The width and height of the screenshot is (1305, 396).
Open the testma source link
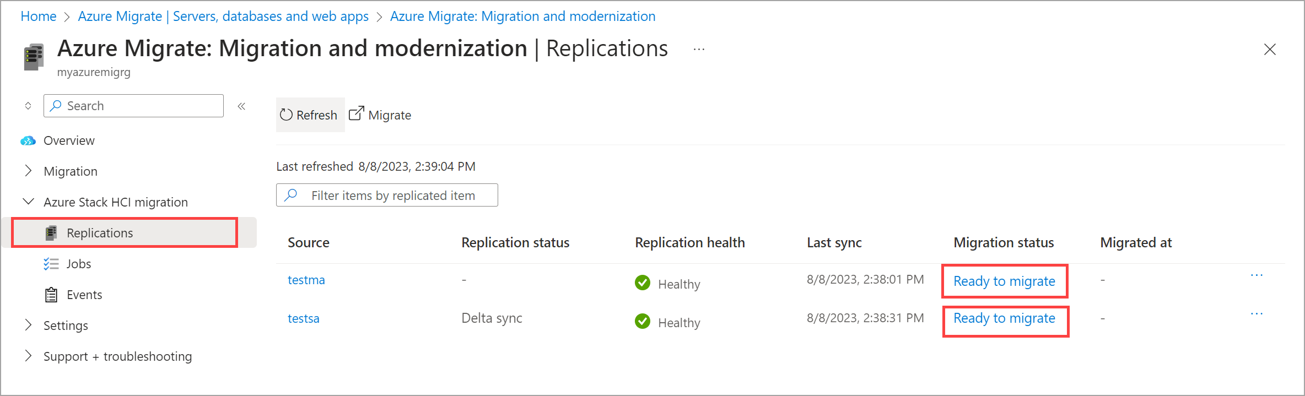click(306, 280)
